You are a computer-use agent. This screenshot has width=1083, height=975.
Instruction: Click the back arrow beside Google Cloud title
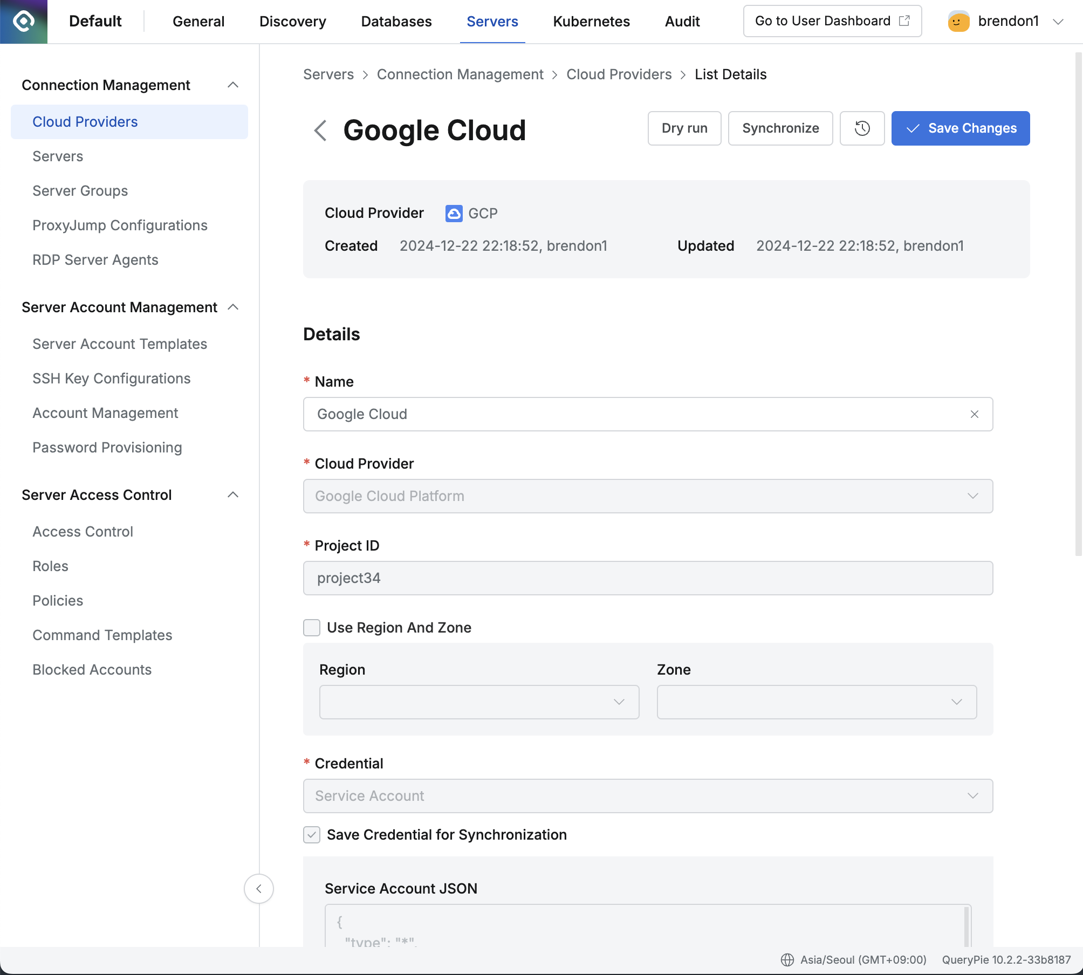pyautogui.click(x=319, y=131)
